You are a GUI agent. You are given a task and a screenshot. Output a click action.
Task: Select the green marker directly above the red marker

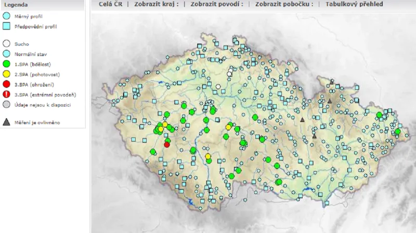[x=167, y=141]
